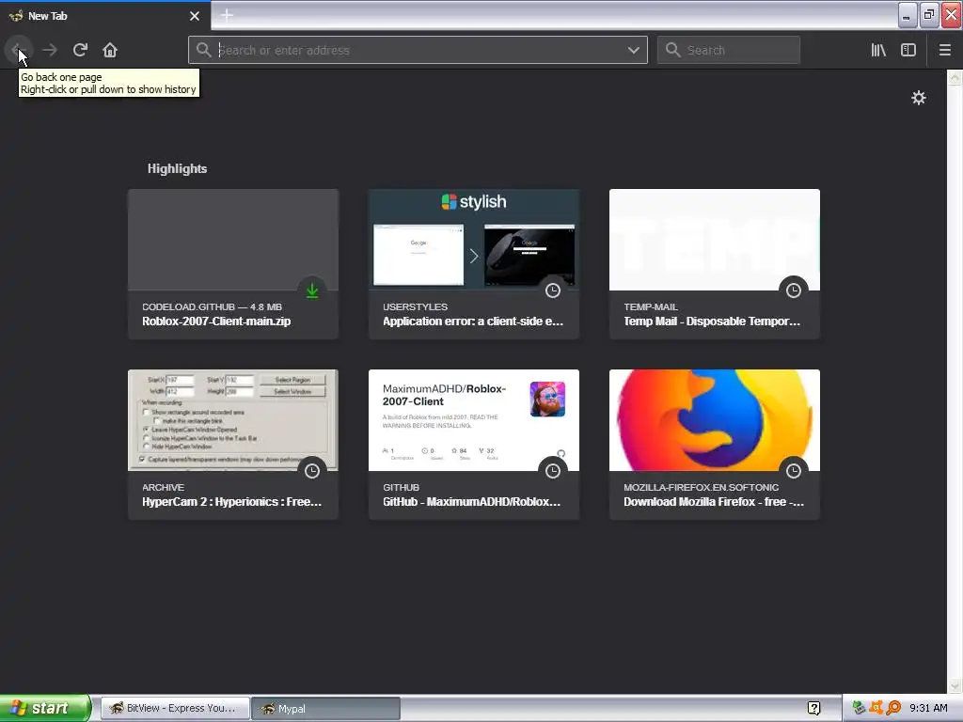
Task: Reload the current page
Action: (80, 50)
